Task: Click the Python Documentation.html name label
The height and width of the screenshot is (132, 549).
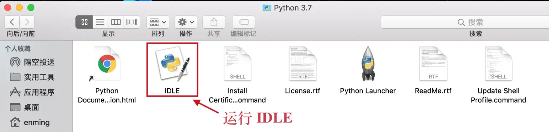Action: coord(107,95)
